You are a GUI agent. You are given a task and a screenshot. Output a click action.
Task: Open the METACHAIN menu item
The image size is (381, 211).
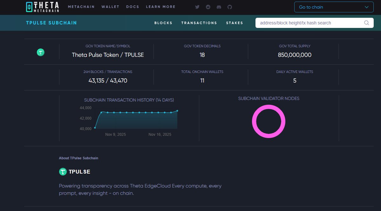[81, 7]
